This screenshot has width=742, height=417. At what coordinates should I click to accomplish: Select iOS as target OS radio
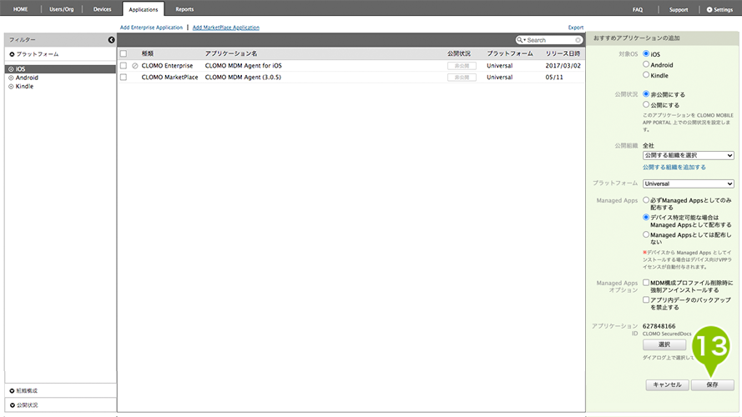click(x=646, y=54)
